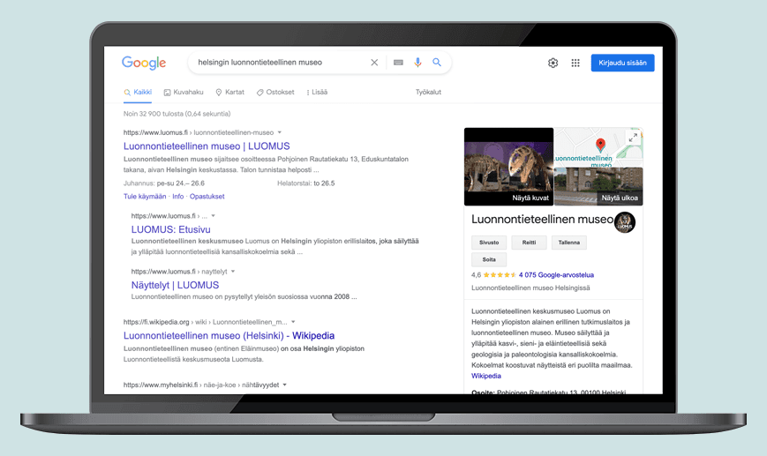Open the Google logo homepage link
Screen dimensions: 767x456
point(144,63)
